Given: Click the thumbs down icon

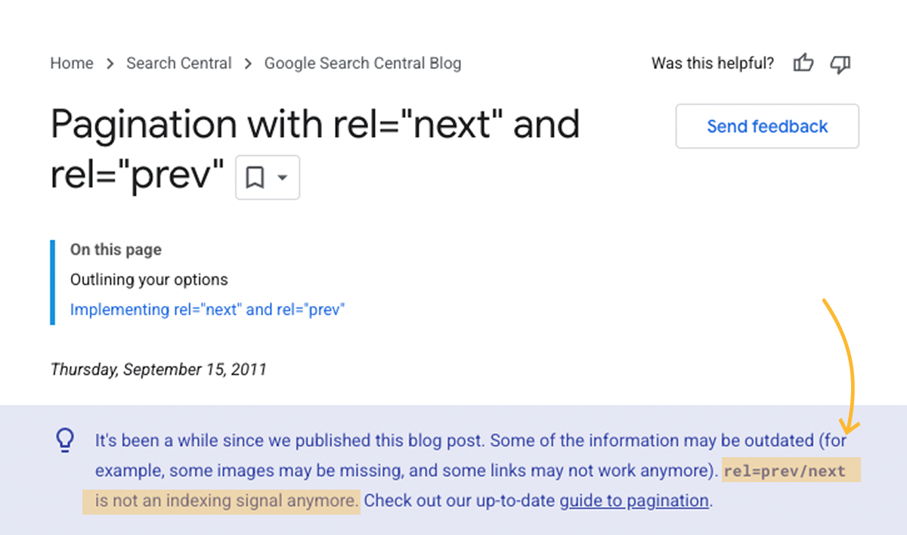Looking at the screenshot, I should pos(840,64).
